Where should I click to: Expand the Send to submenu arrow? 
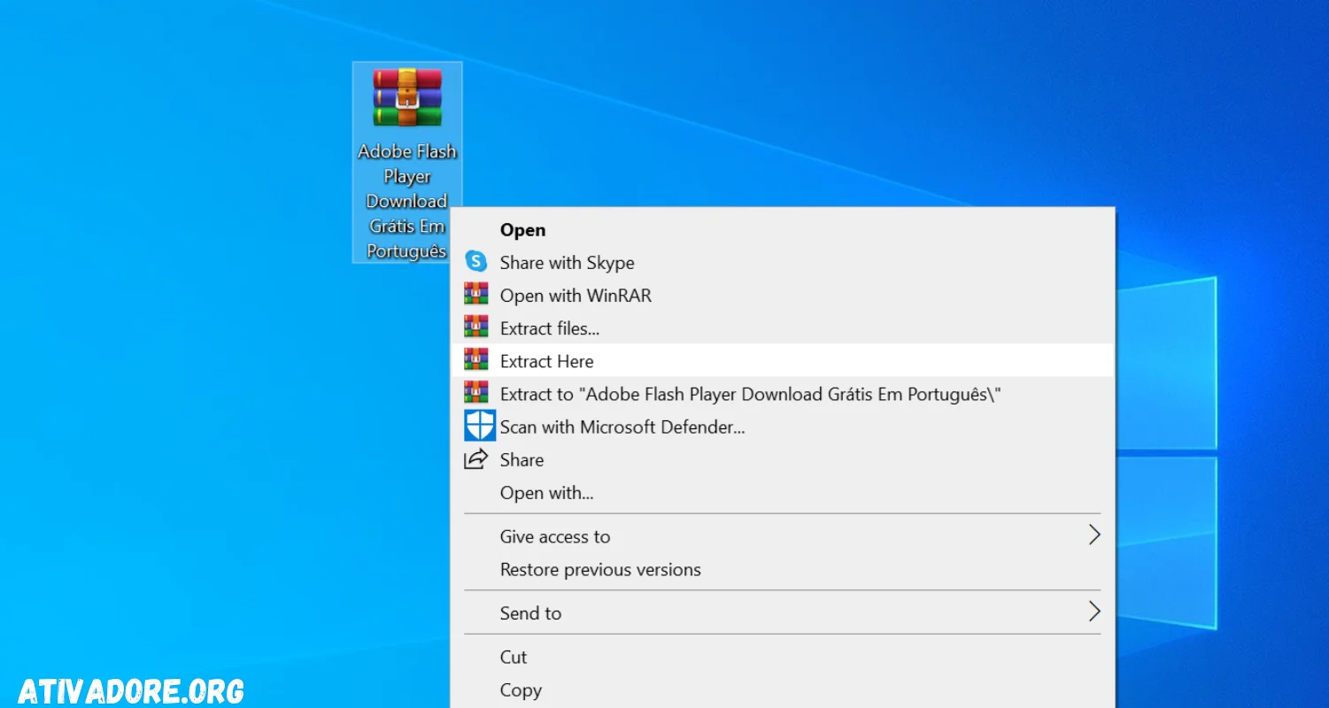click(x=1094, y=612)
